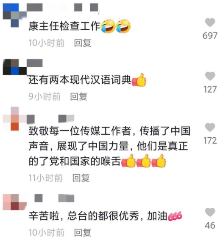Screen dimensions: 220x238
Task: Open third commenter's orange avatar
Action: [x=15, y=119]
